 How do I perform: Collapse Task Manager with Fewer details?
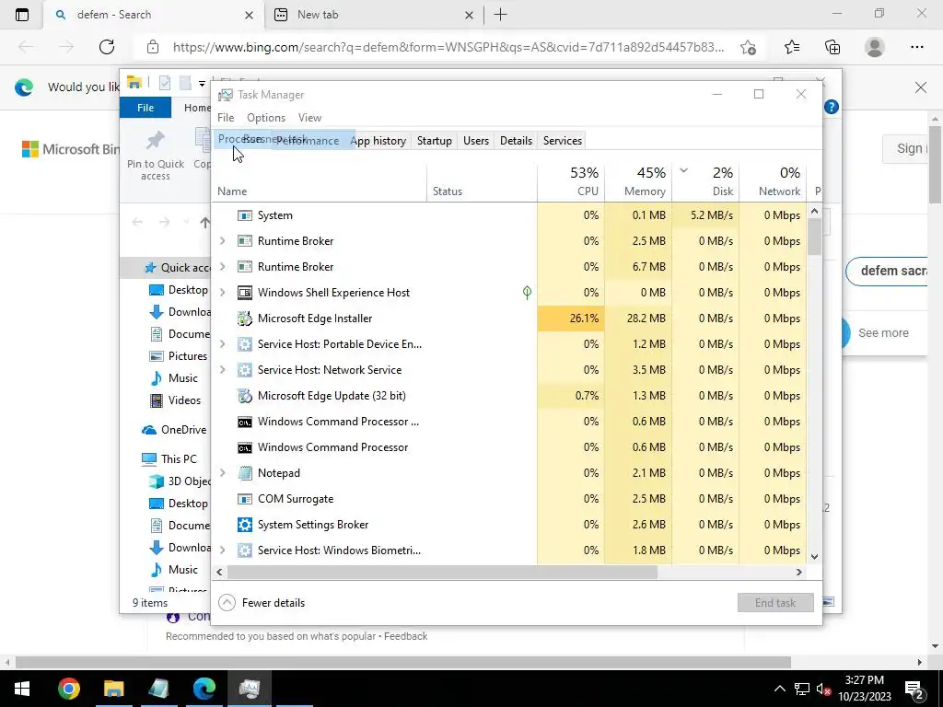pos(262,603)
